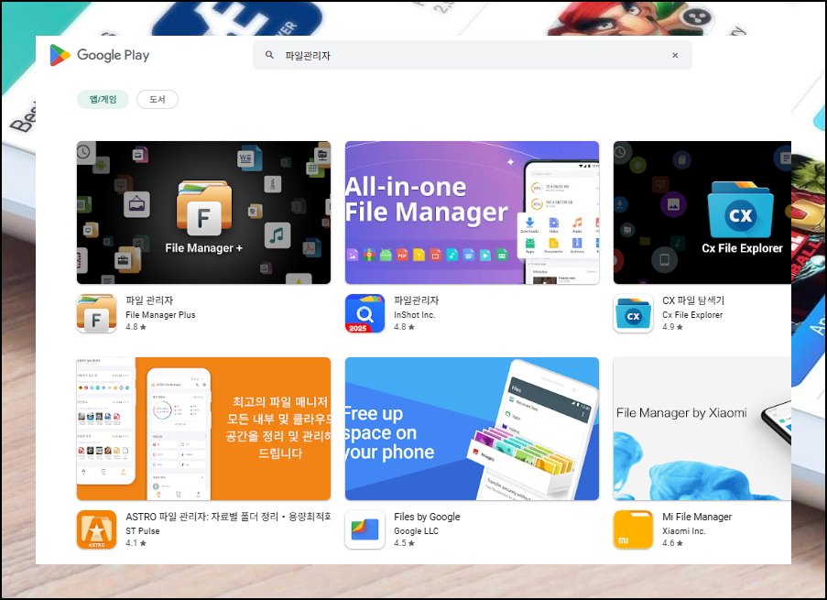
Task: Click the 4.1 star rating
Action: point(136,542)
